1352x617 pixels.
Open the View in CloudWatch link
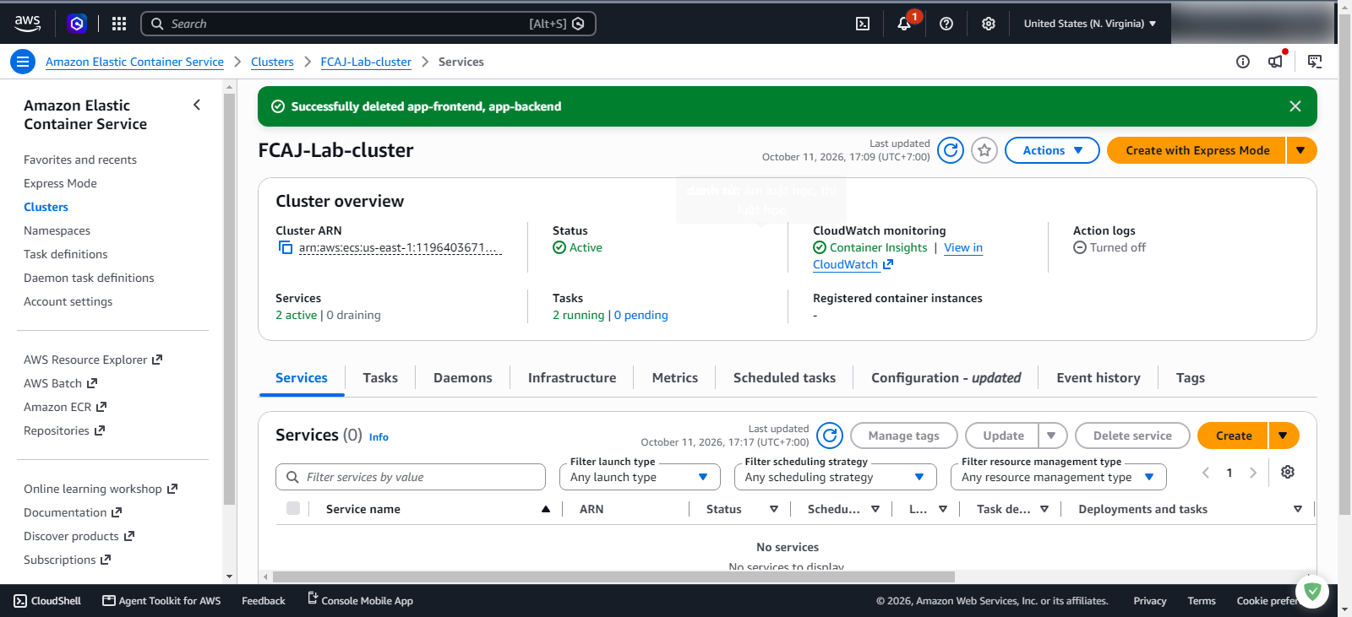[x=963, y=248]
